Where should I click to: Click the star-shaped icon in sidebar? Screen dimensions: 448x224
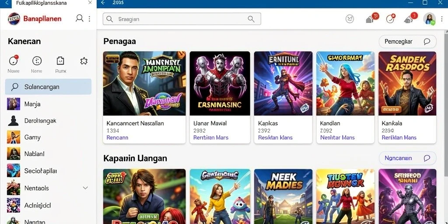(84, 60)
